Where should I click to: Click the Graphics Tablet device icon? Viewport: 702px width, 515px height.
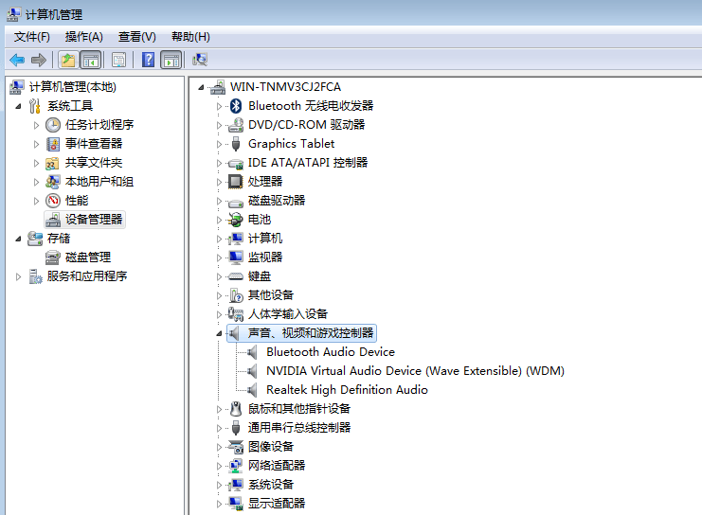pos(236,144)
